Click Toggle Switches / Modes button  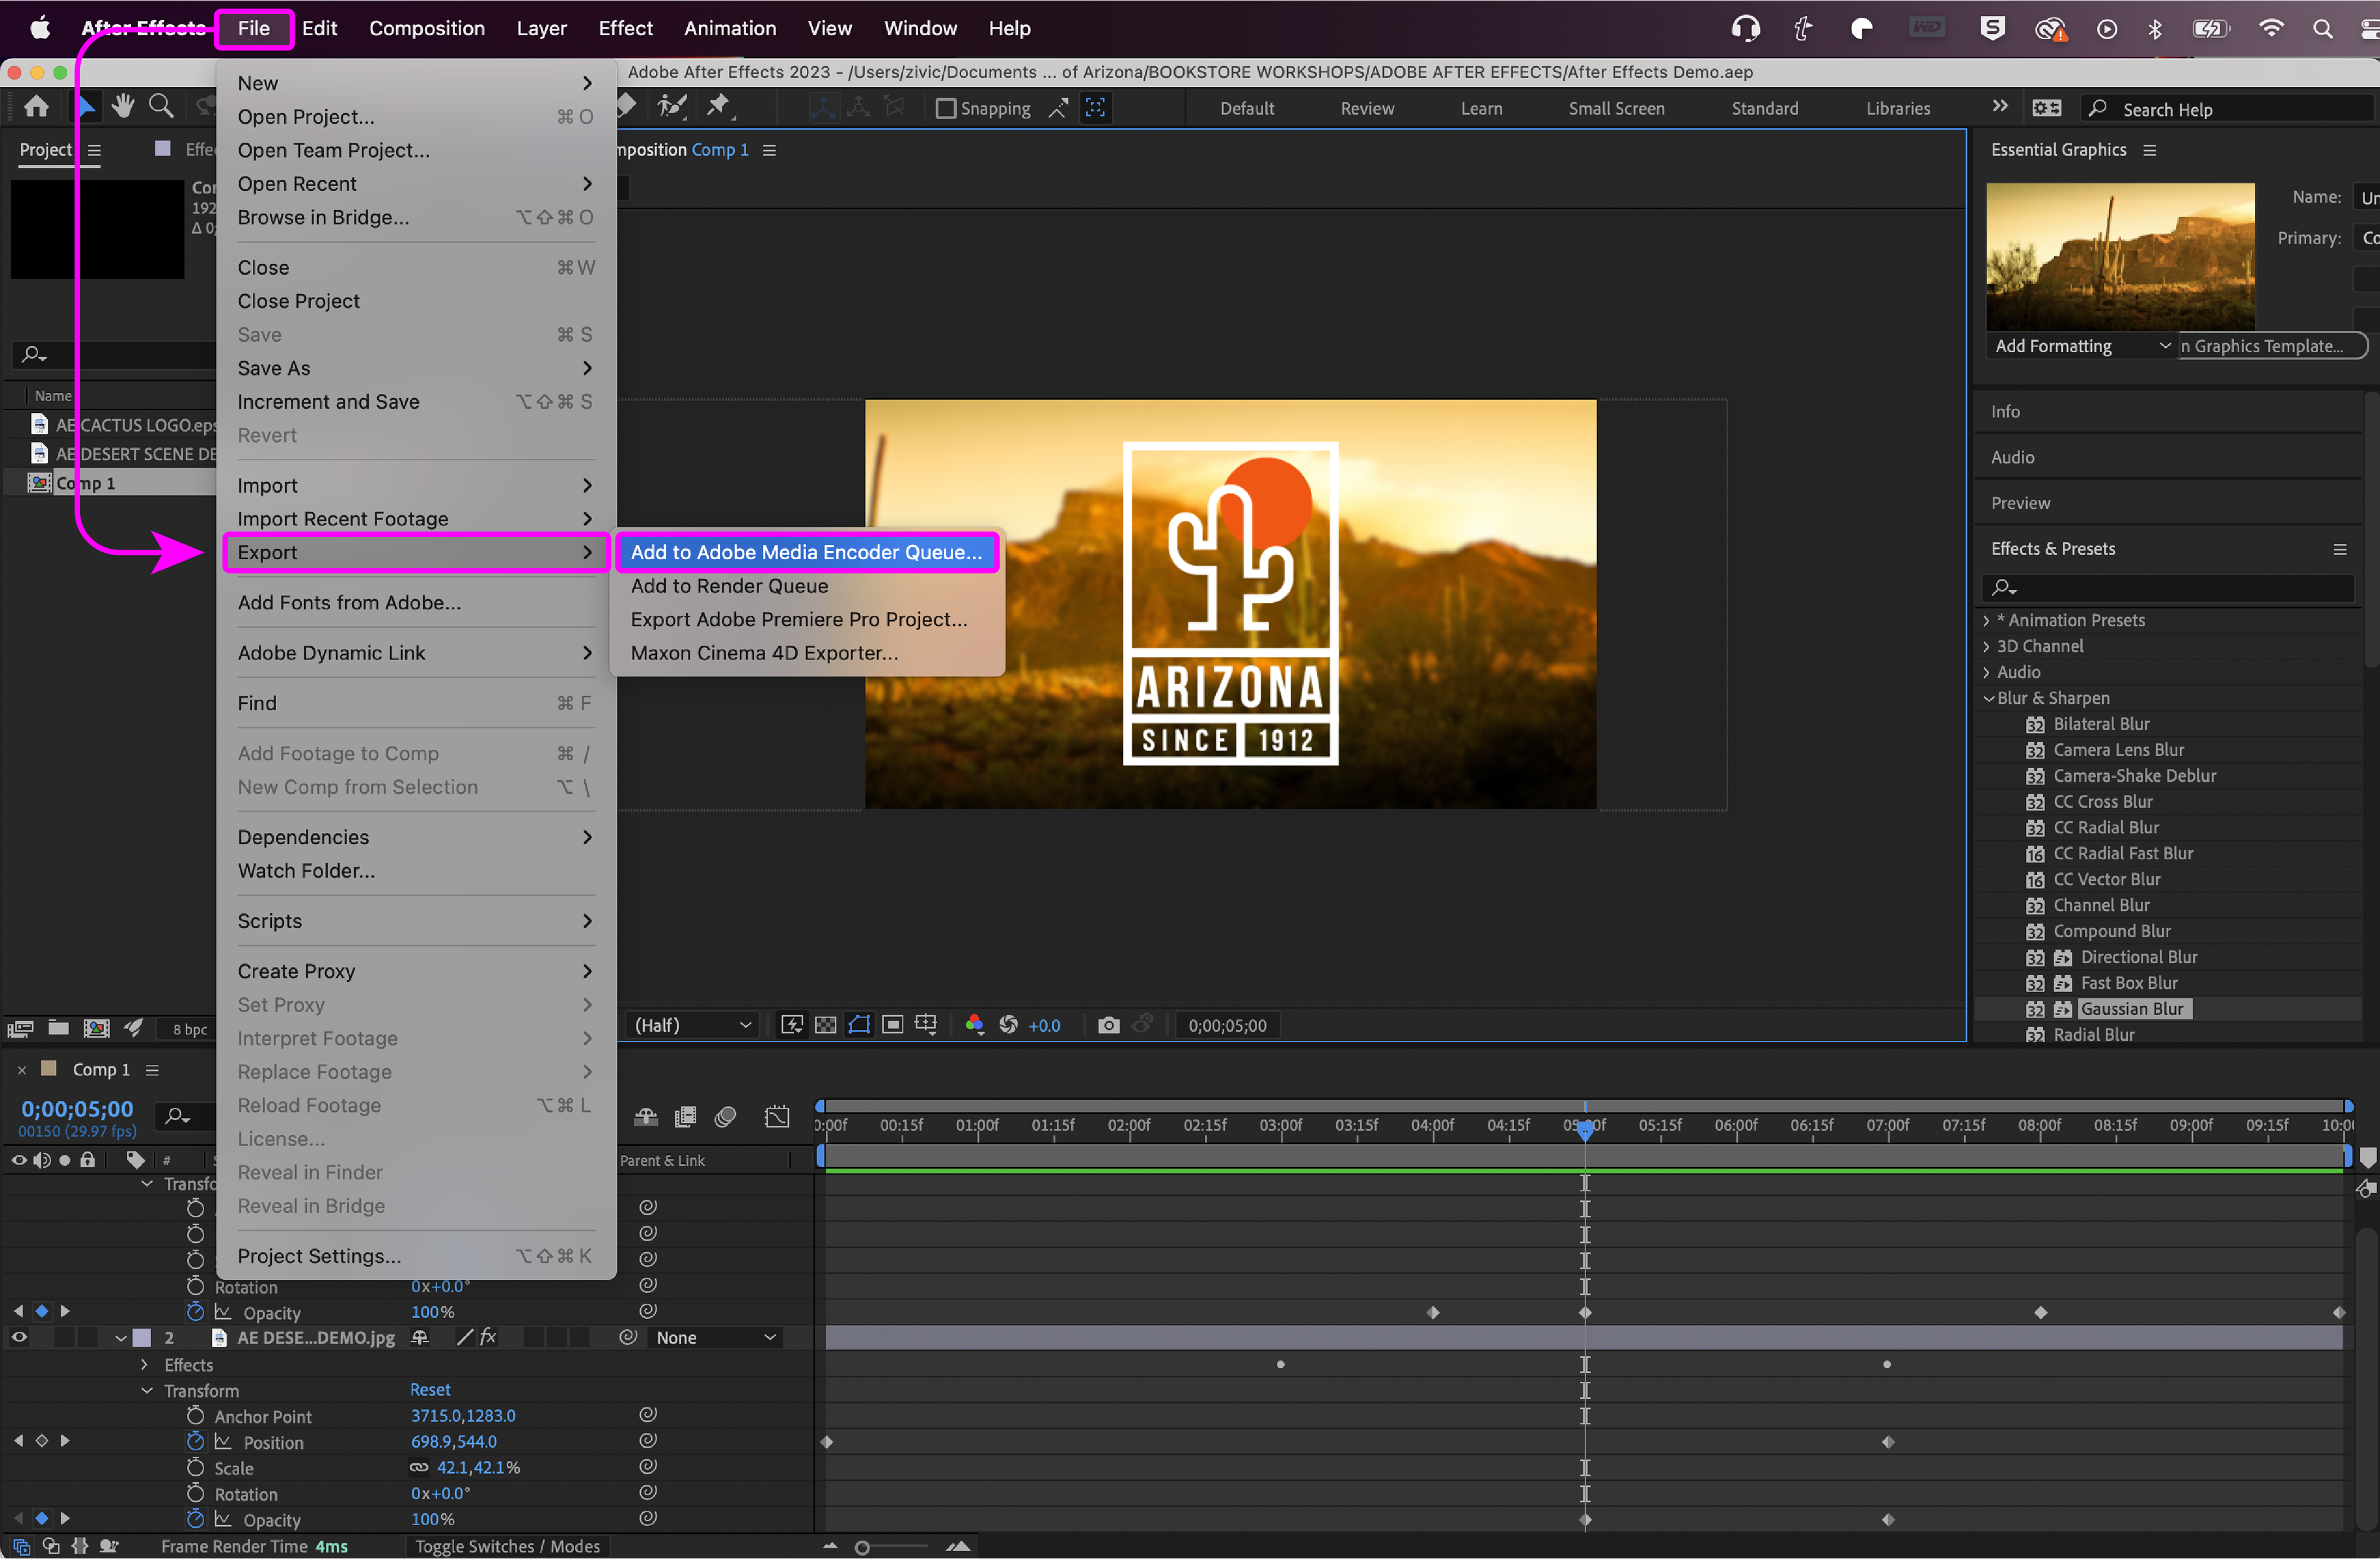[x=508, y=1546]
